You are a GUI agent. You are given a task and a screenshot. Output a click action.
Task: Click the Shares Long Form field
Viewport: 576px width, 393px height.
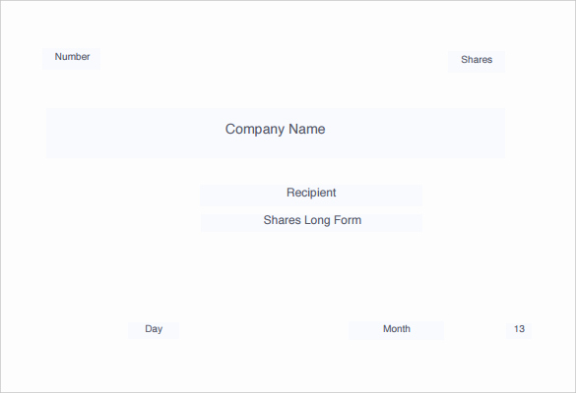(x=311, y=222)
